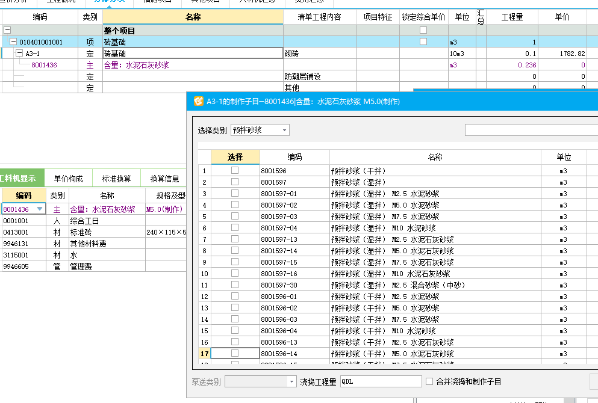Collapse the A3-1 quota row
The image size is (598, 403).
tap(19, 53)
